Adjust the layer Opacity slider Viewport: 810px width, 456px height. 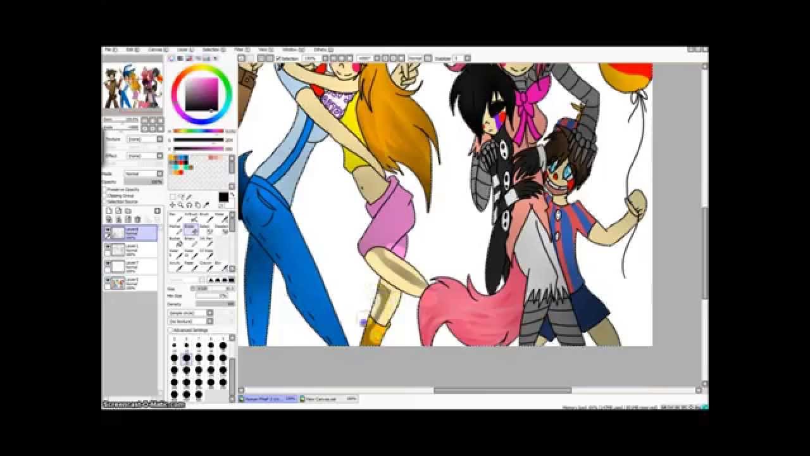(x=144, y=182)
